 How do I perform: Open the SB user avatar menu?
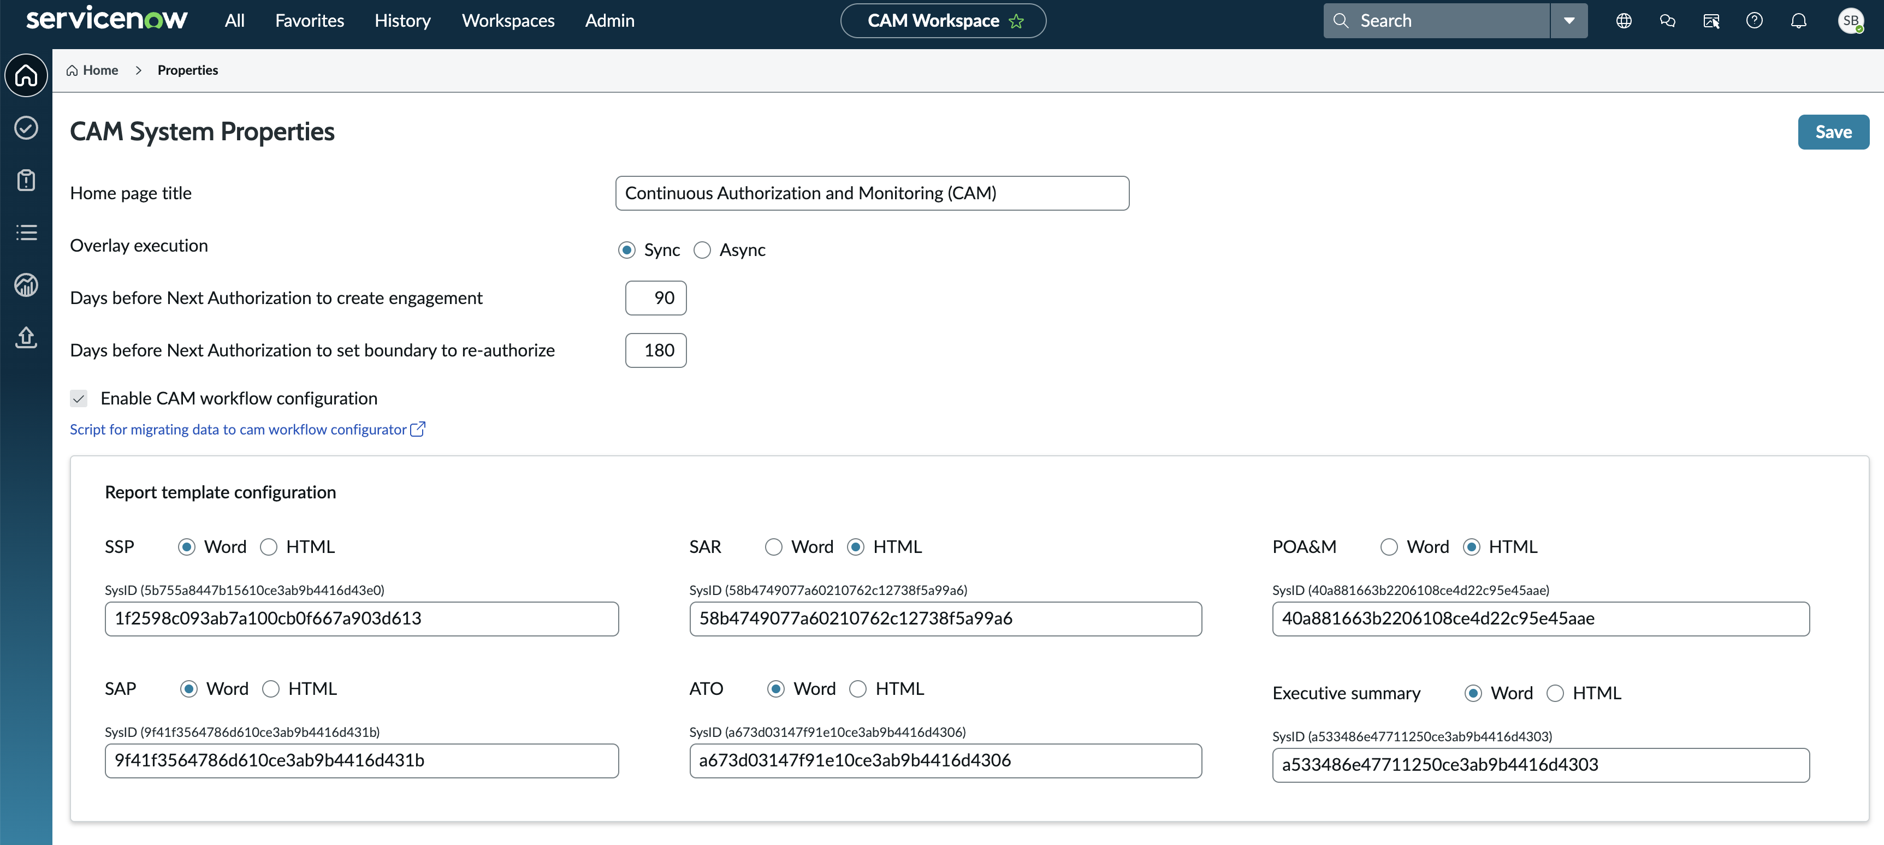click(1851, 20)
